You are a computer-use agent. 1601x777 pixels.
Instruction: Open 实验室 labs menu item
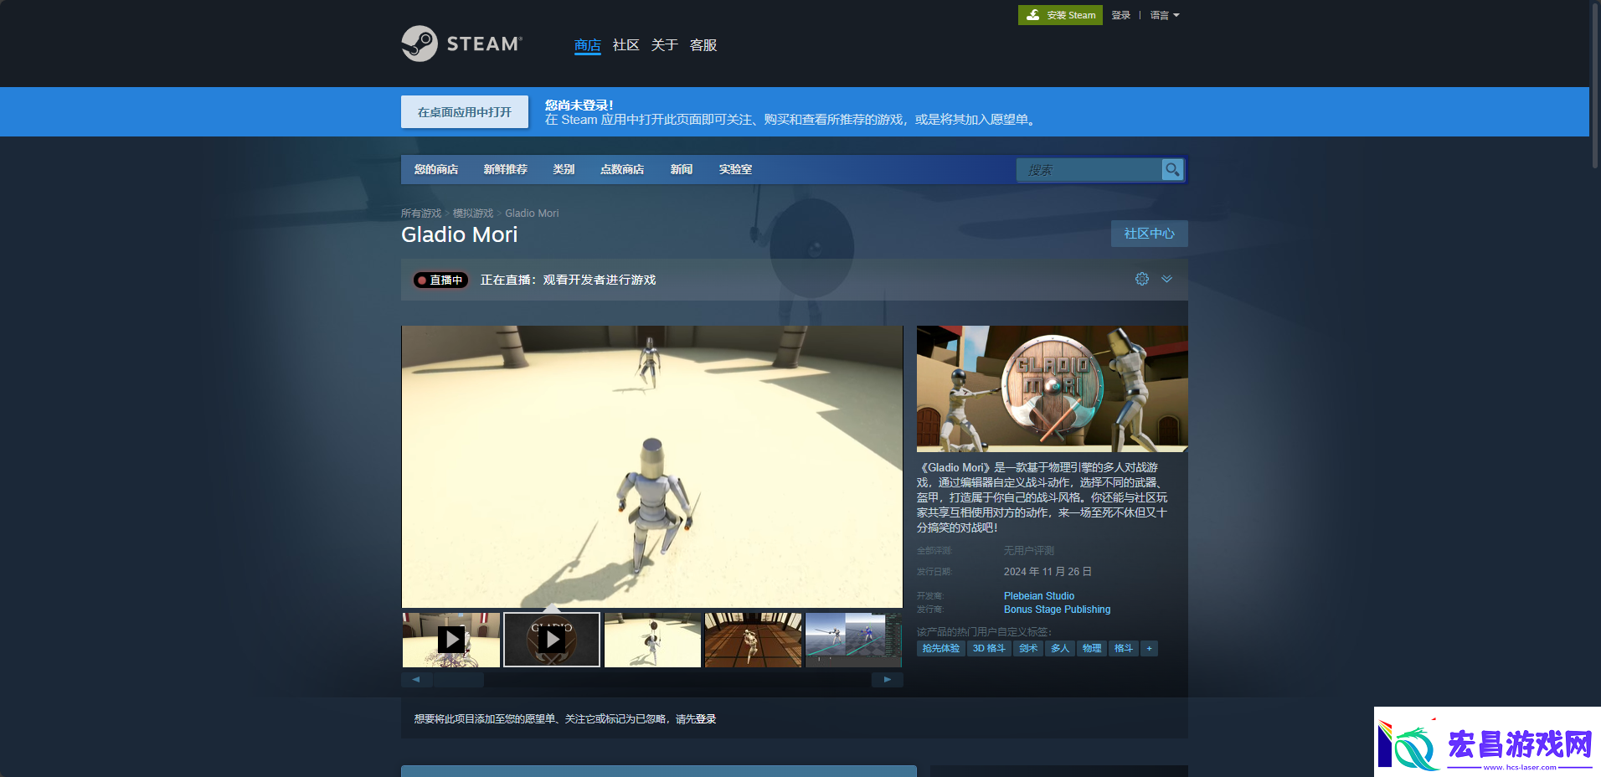735,169
